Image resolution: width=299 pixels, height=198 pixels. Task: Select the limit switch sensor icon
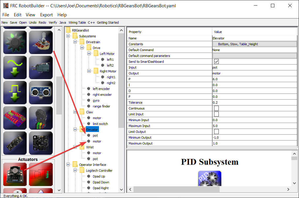click(41, 67)
